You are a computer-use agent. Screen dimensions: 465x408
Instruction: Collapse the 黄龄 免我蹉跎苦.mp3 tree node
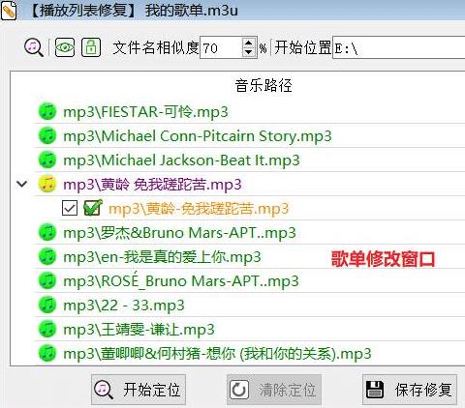pos(22,184)
